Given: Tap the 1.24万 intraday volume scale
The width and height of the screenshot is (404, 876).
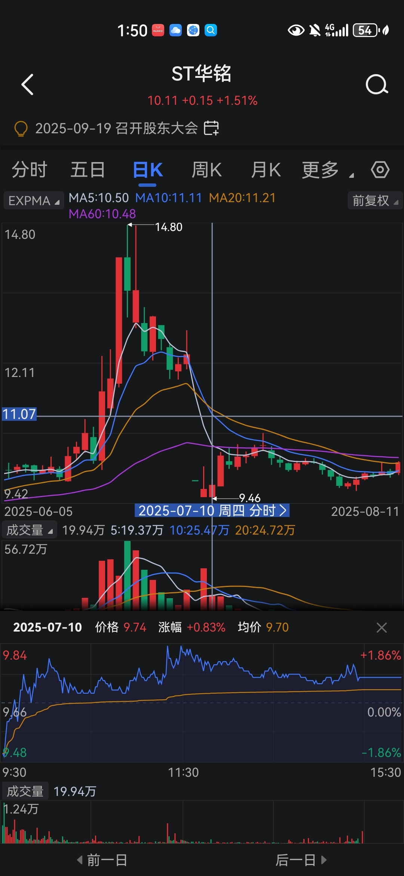Looking at the screenshot, I should point(21,809).
